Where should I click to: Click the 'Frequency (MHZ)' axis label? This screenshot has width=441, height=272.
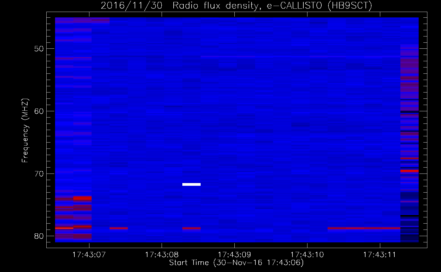25,131
